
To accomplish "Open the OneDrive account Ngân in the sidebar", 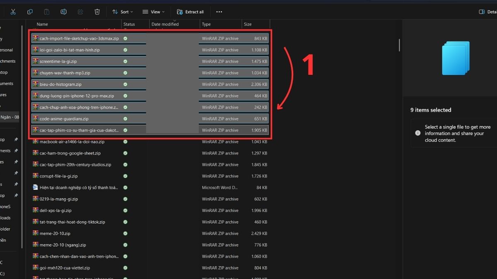I will [9, 117].
